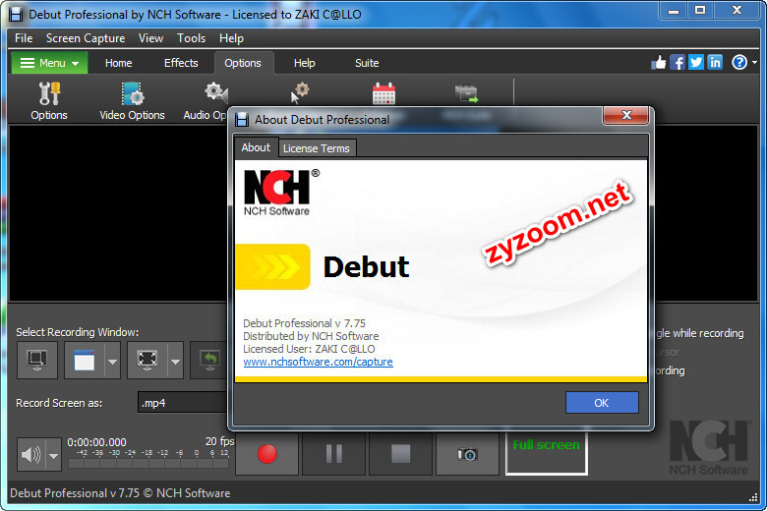This screenshot has height=511, width=767.
Task: Expand the region selection dropdown arrow
Action: [x=176, y=362]
